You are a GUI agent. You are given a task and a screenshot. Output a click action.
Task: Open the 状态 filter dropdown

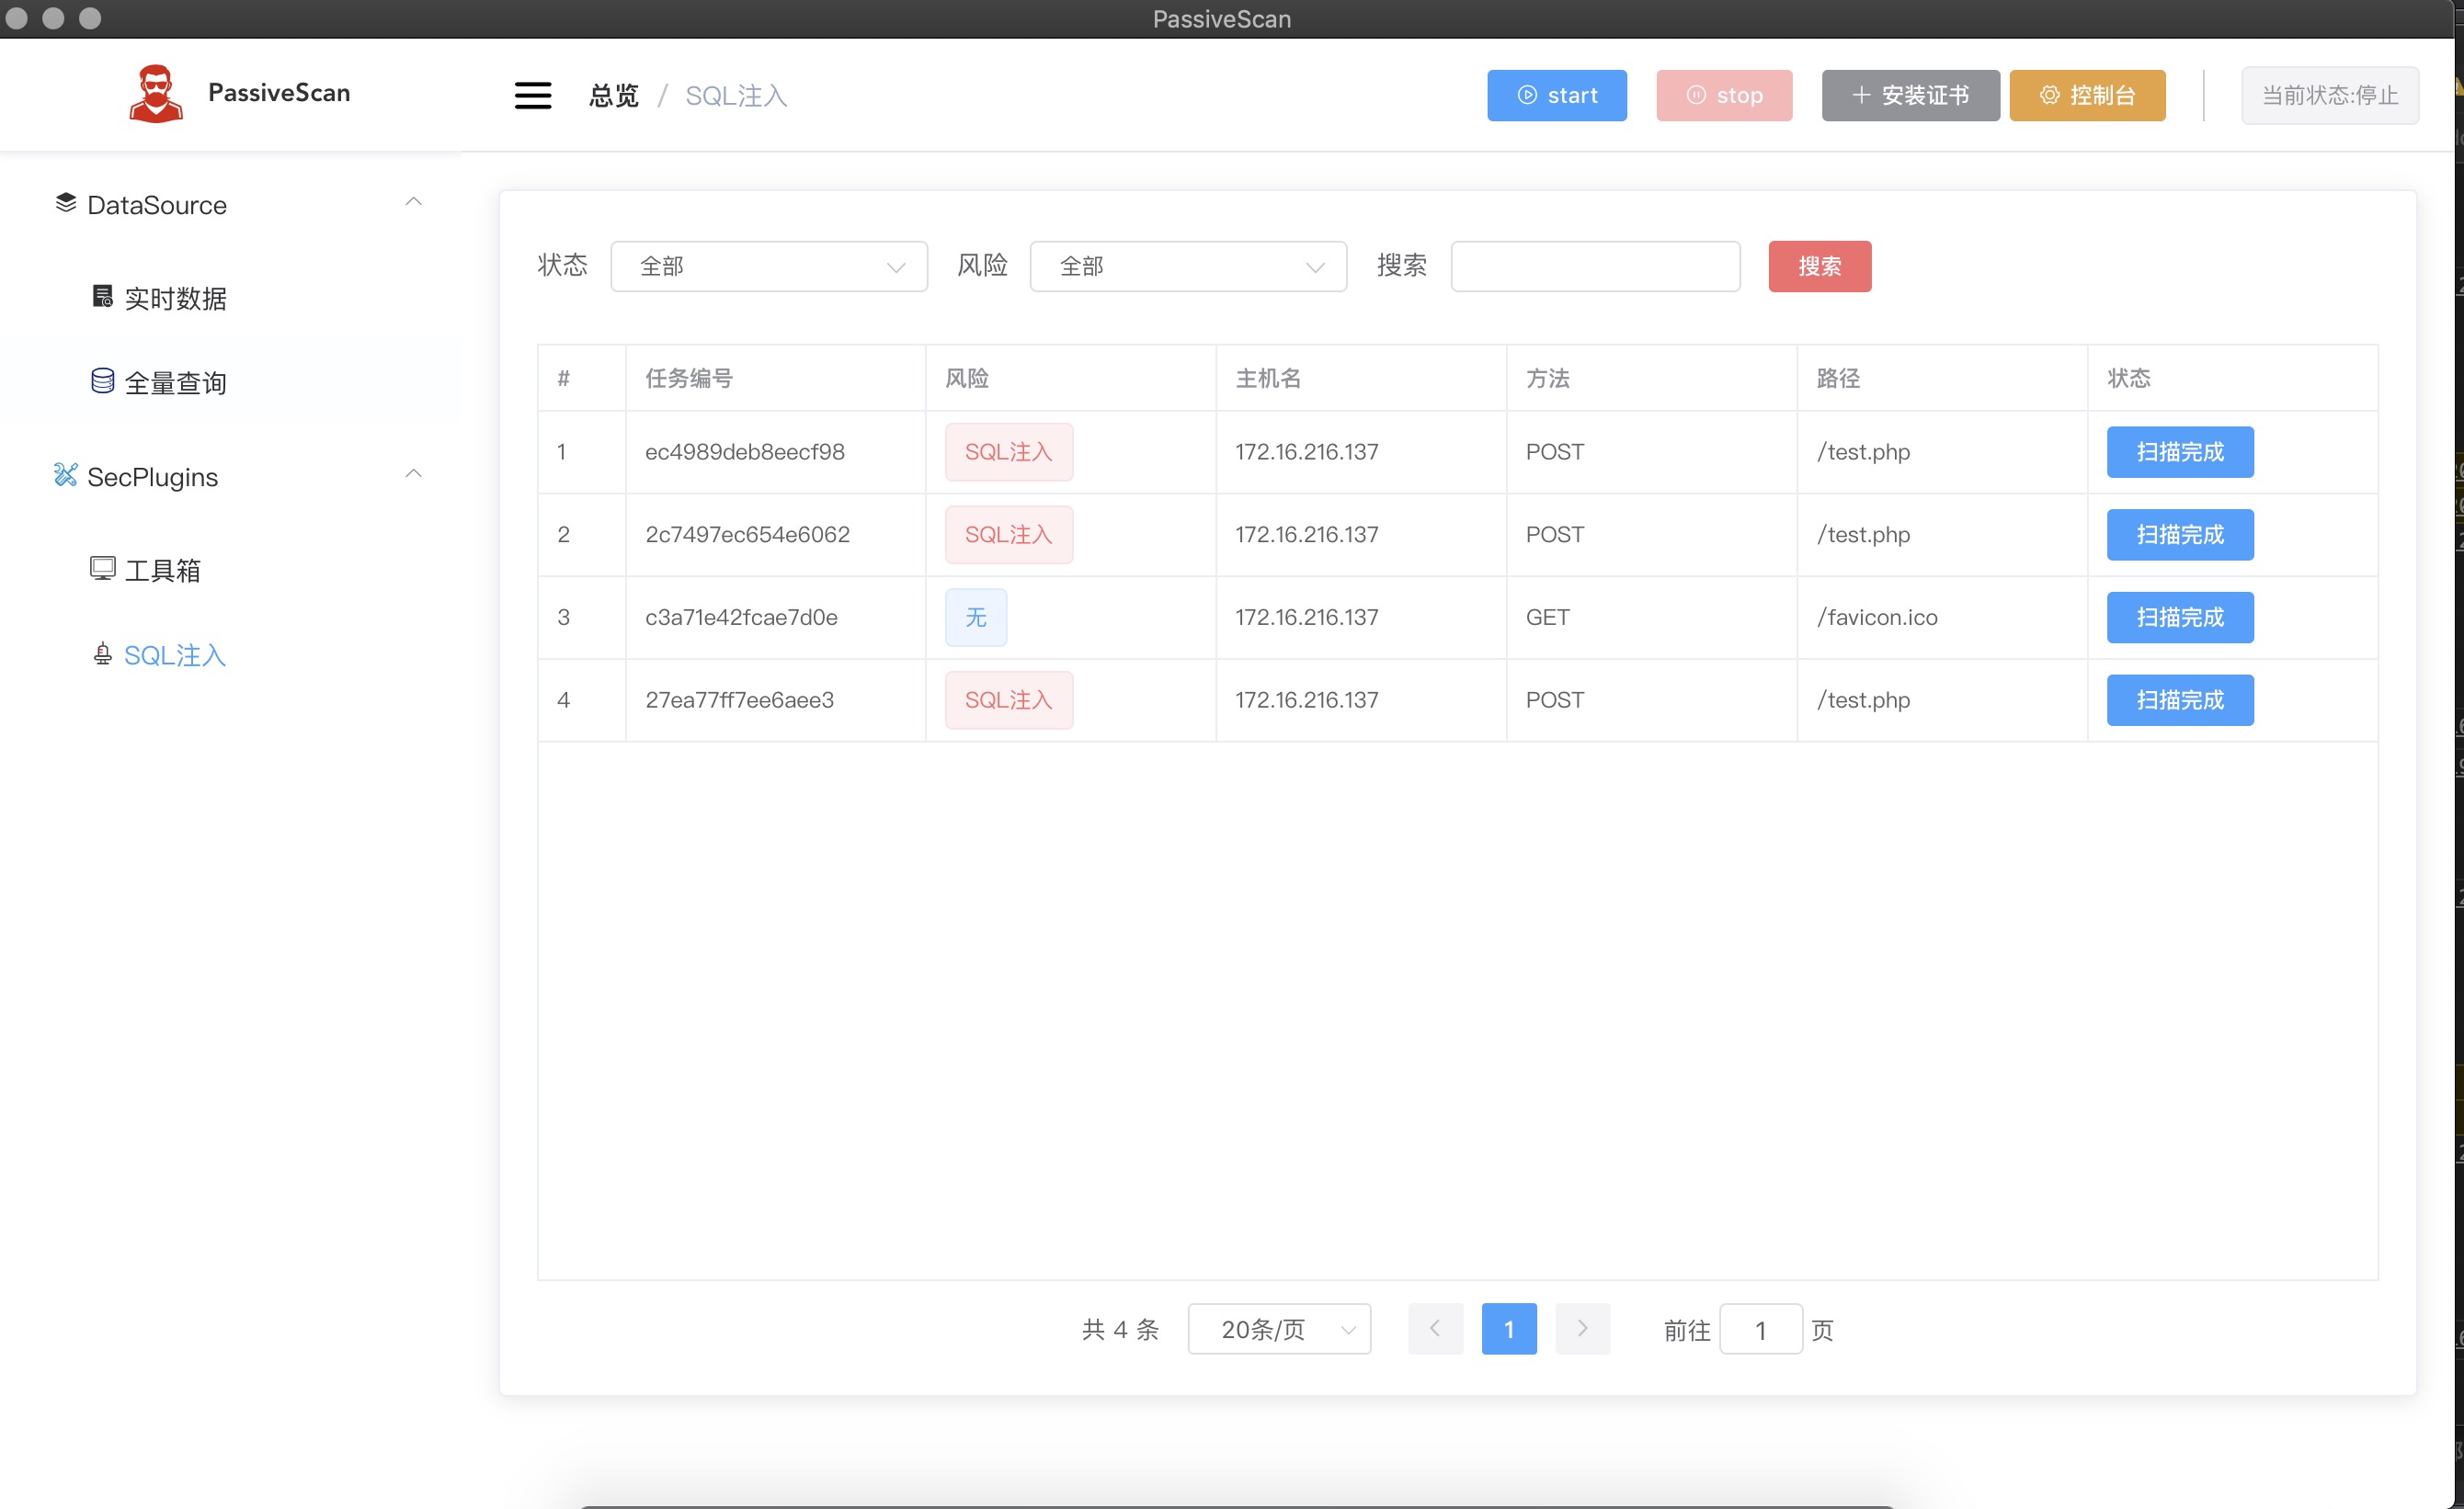click(x=768, y=267)
